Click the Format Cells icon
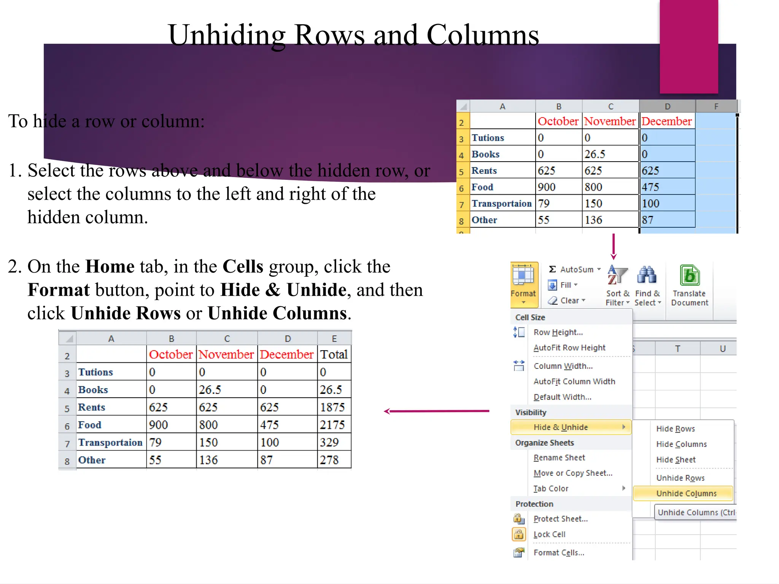779x584 pixels. 518,552
